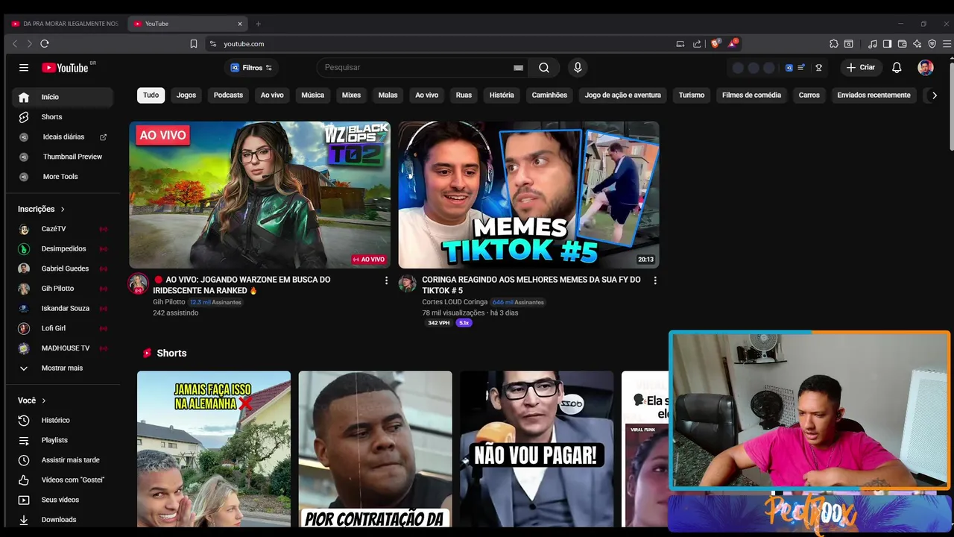
Task: Select the Enviados recentemente chip
Action: pyautogui.click(x=874, y=95)
